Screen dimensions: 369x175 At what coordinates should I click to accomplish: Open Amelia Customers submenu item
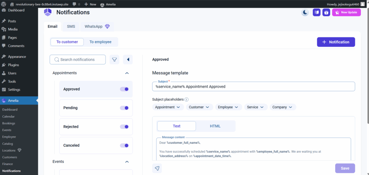tap(9, 157)
